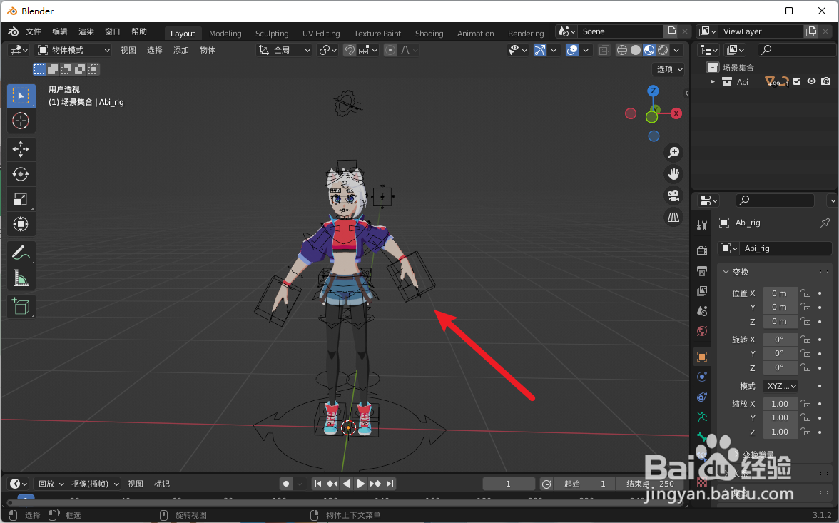Click the Location X value field

(x=780, y=293)
